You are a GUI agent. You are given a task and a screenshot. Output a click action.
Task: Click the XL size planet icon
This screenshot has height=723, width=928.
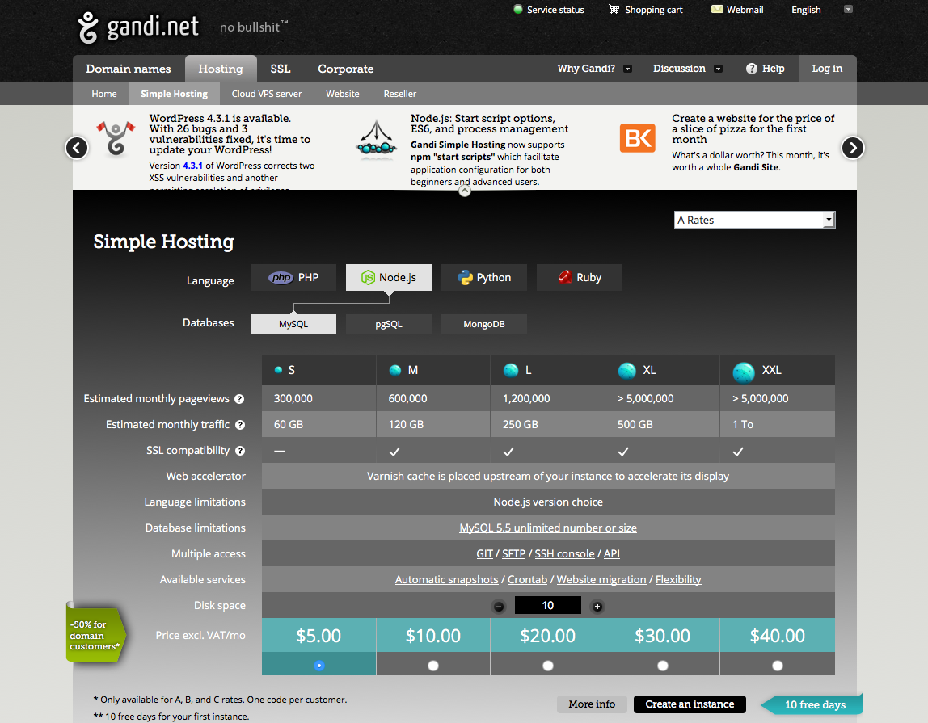(626, 370)
